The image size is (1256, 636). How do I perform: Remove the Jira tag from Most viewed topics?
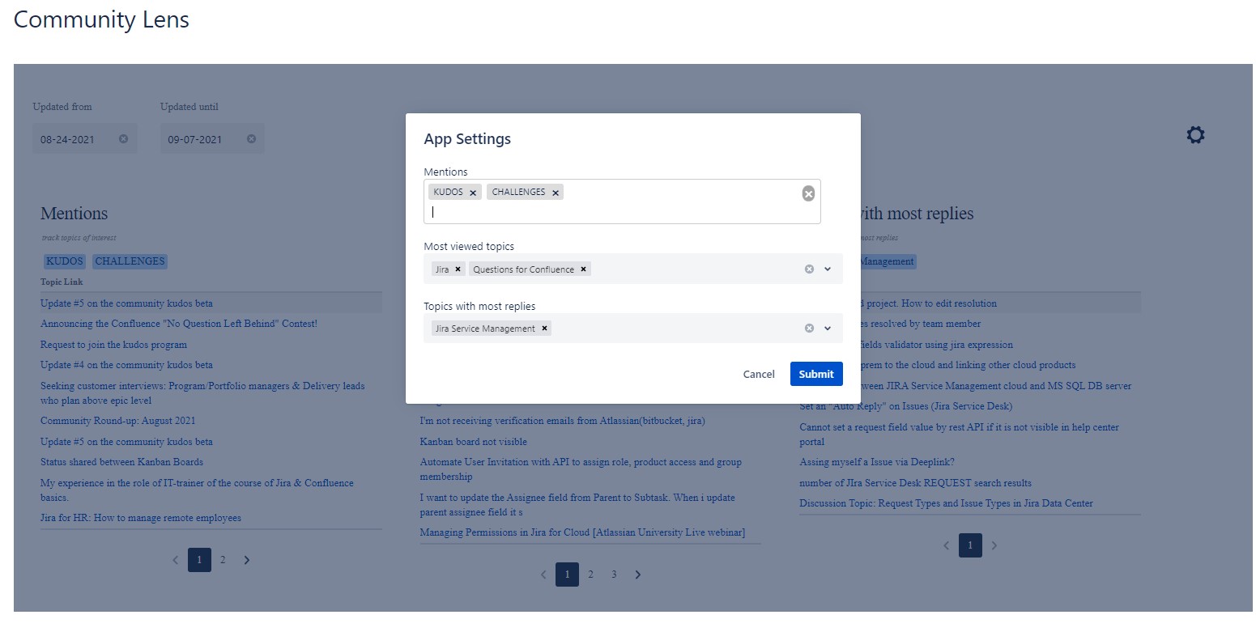tap(458, 269)
